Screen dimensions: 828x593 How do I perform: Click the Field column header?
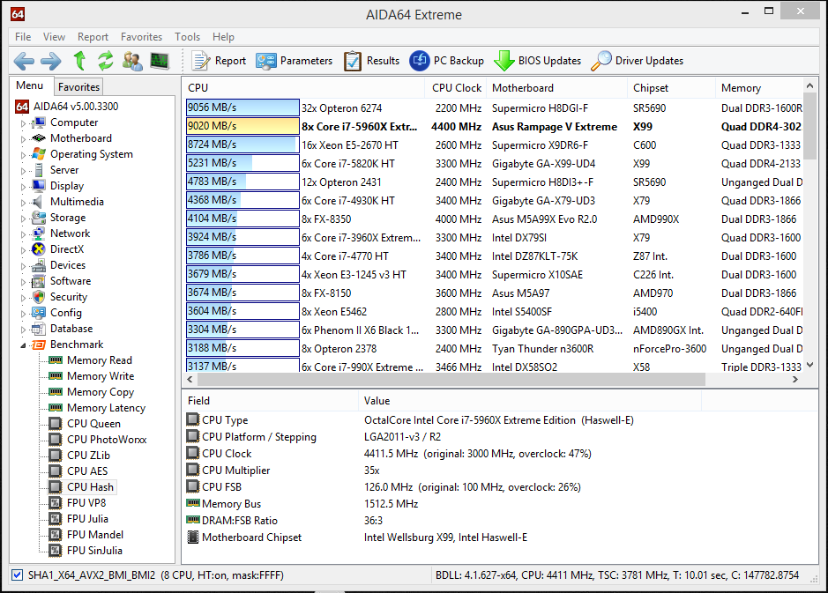pos(270,401)
